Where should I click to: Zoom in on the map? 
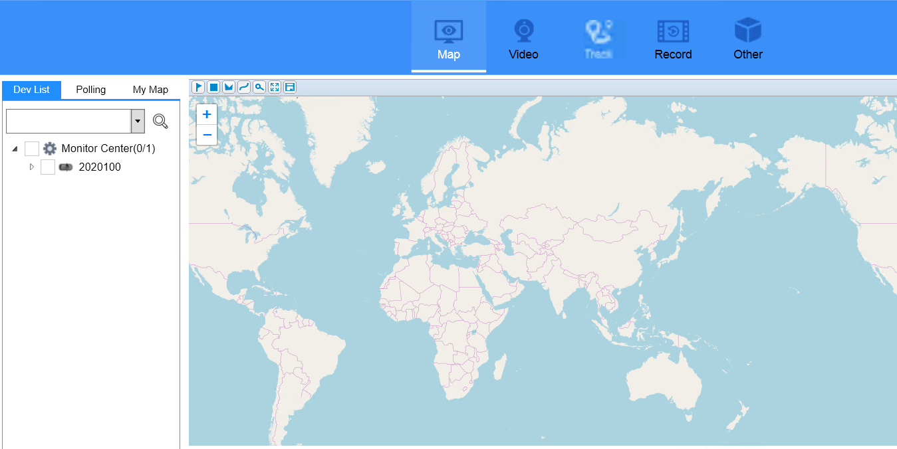(x=207, y=114)
